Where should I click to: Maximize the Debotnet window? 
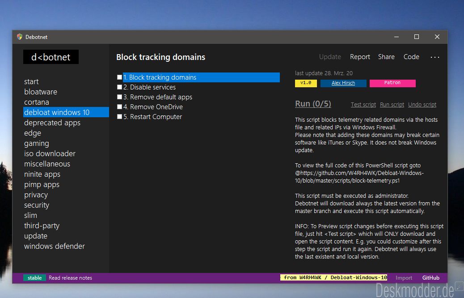[x=416, y=37]
